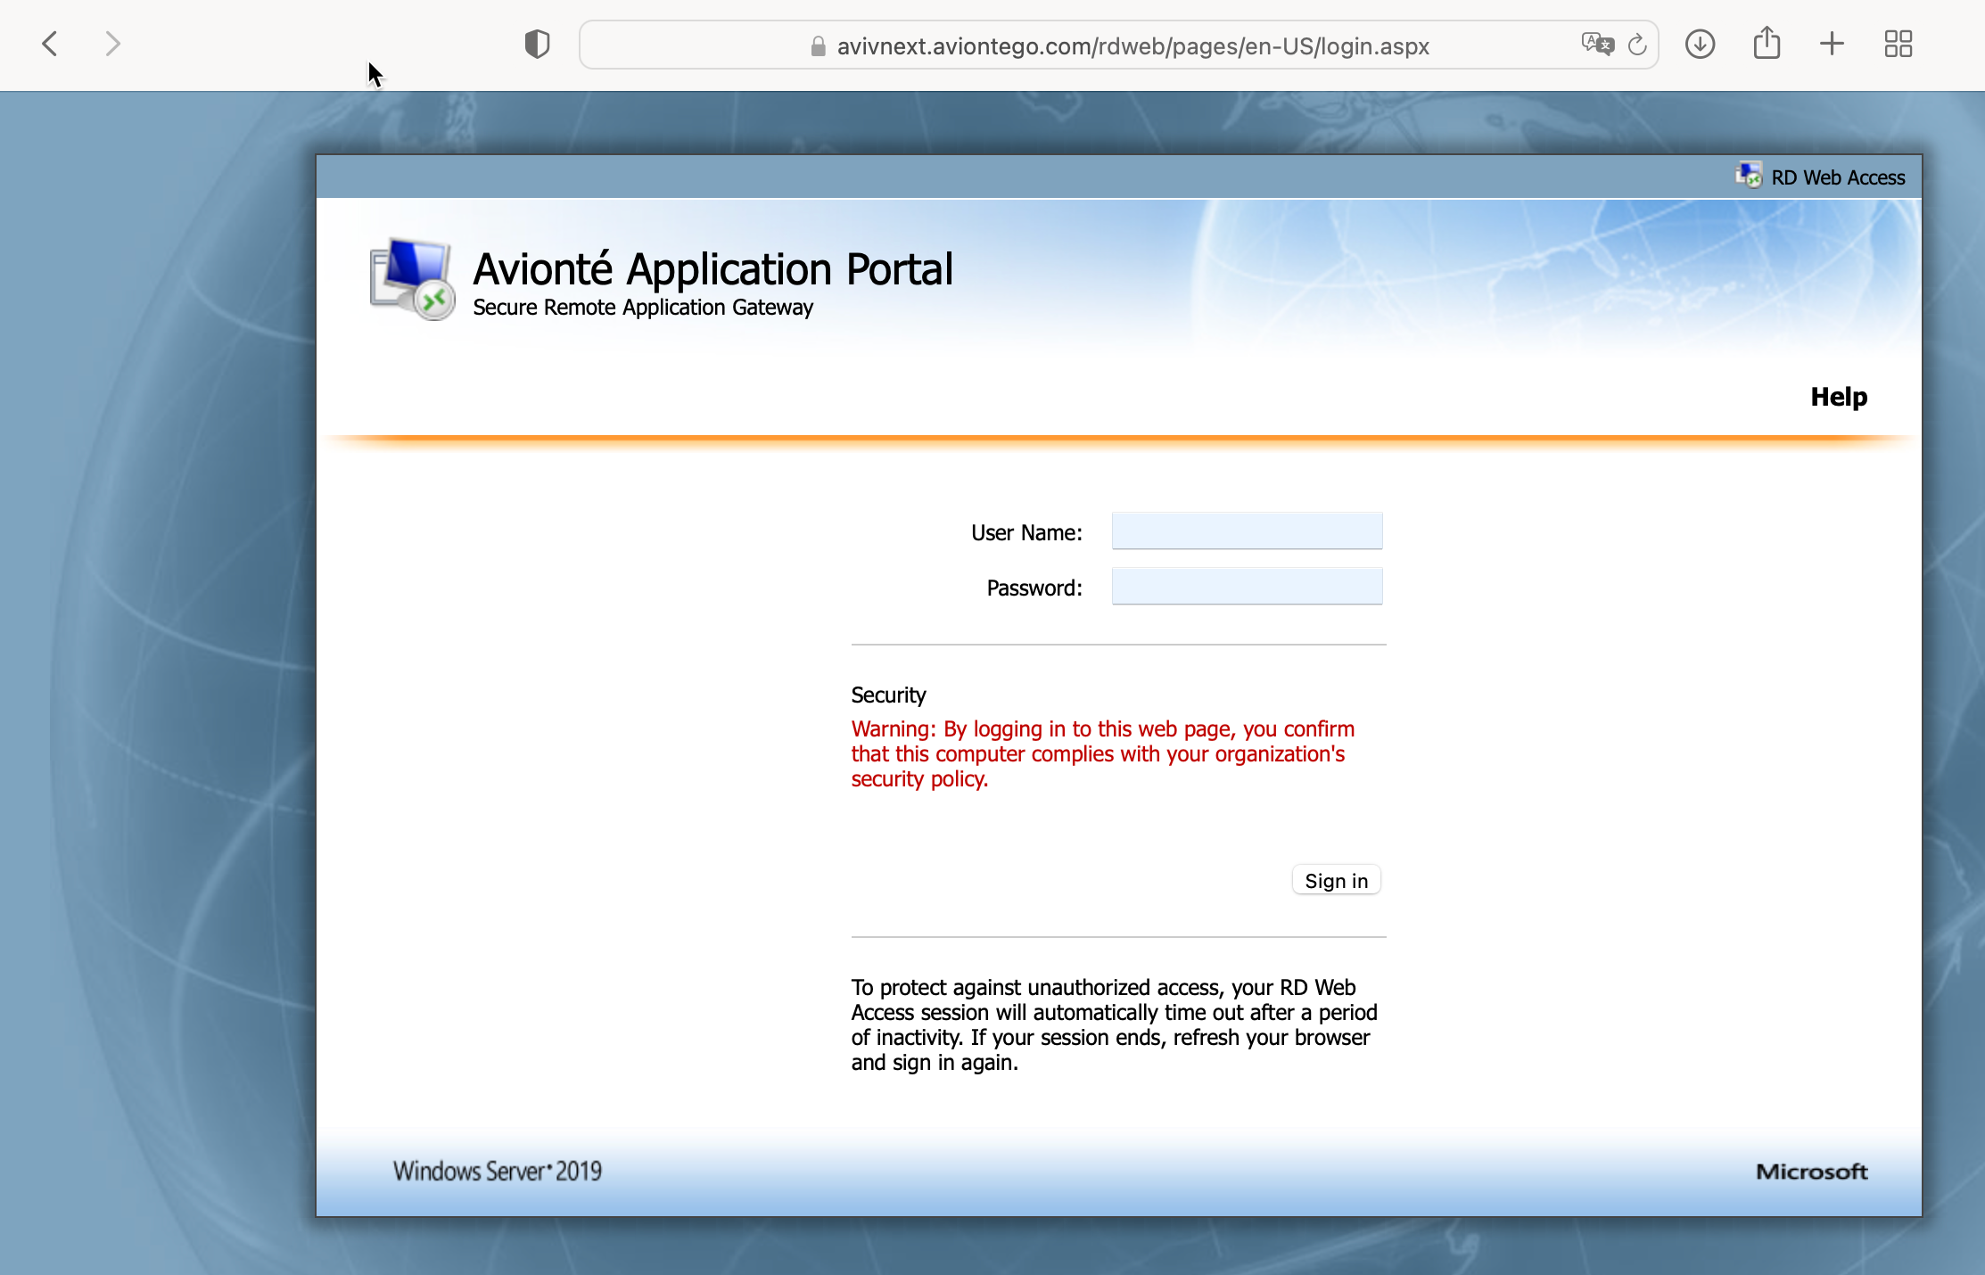The width and height of the screenshot is (1985, 1275).
Task: Click the RD Web Access icon
Action: tap(1749, 176)
